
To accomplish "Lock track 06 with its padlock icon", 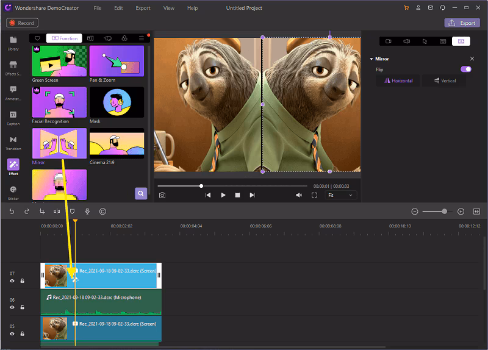I will [22, 308].
